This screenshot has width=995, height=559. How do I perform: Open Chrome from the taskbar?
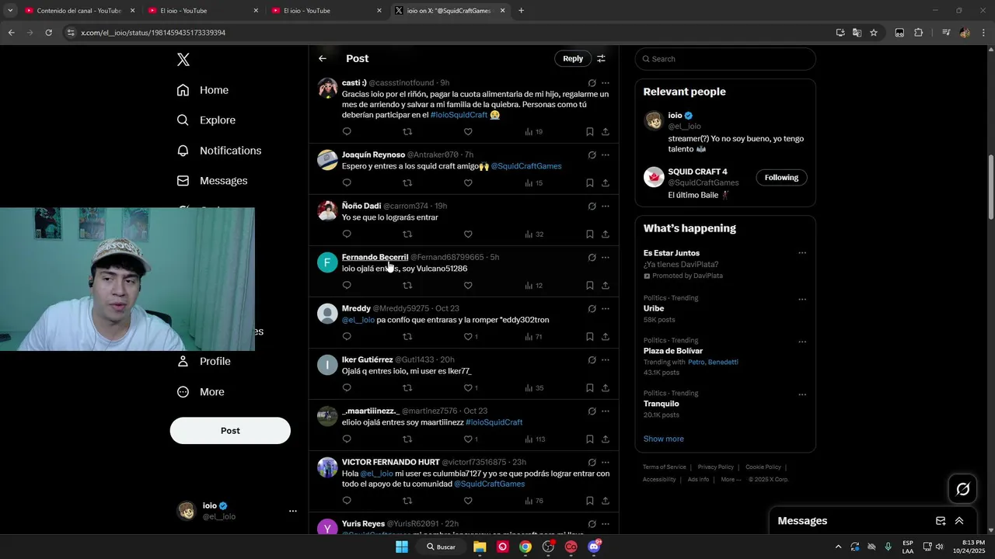525,547
